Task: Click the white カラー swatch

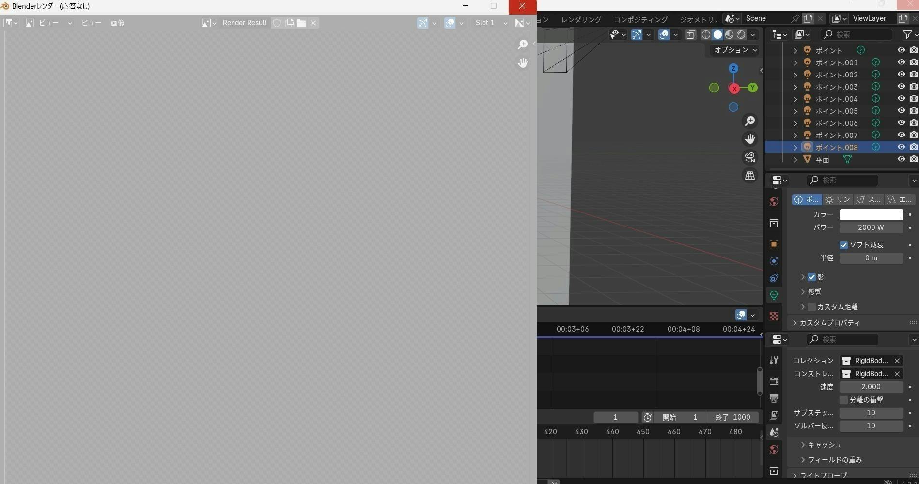Action: (x=871, y=214)
